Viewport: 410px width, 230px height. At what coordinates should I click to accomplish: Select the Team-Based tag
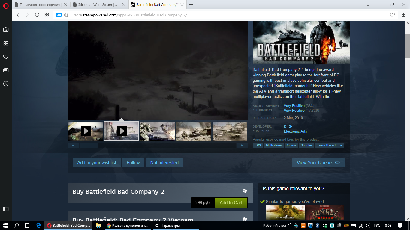click(326, 145)
